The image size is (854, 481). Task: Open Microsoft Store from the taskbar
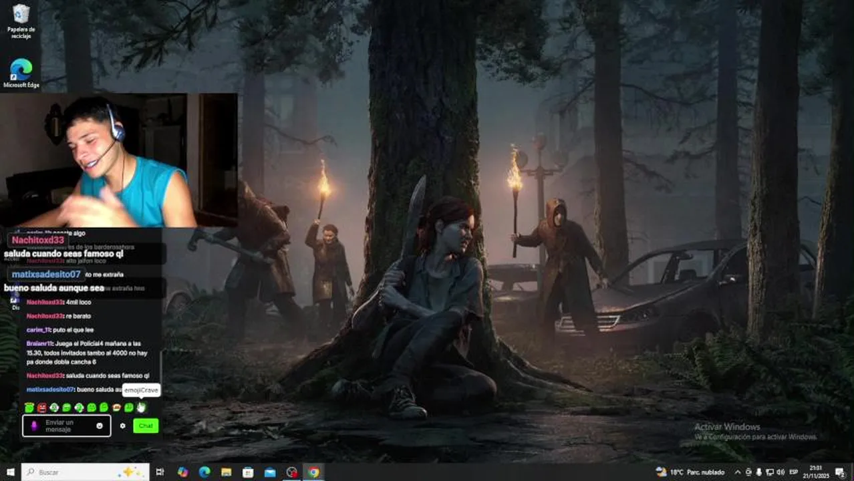pos(248,472)
